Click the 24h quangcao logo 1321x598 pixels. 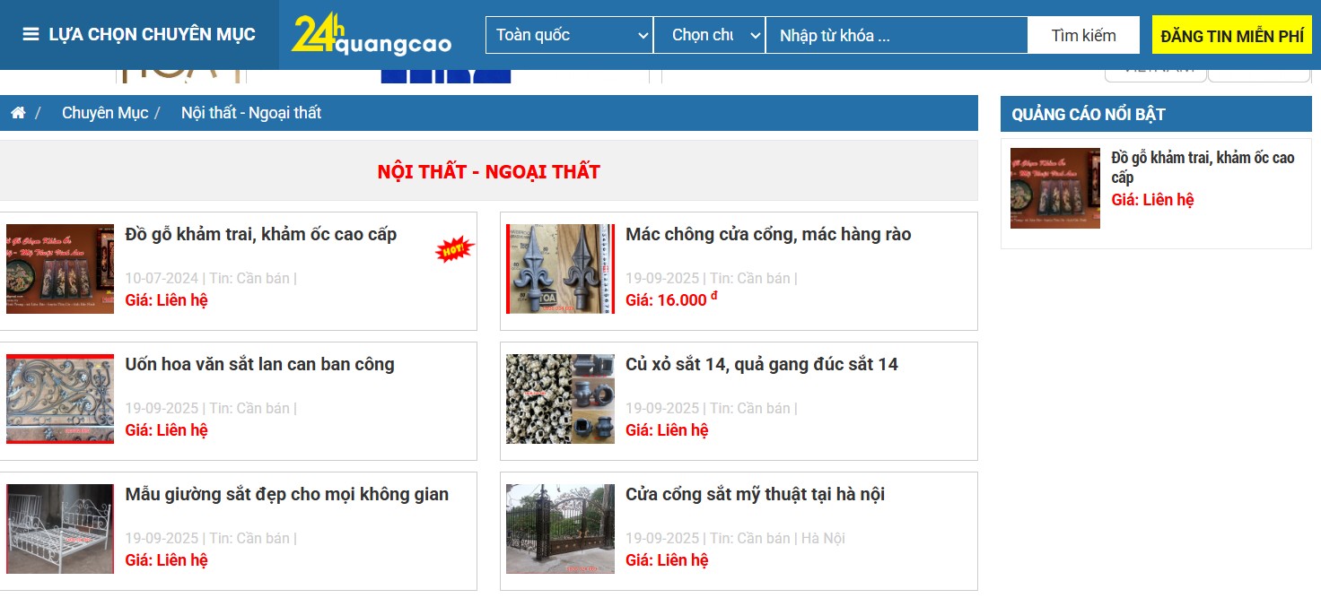(372, 34)
